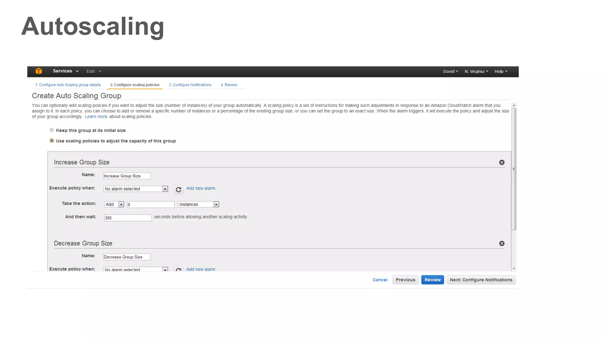The image size is (603, 339).
Task: Go to Configure Notifications step tab
Action: tap(190, 85)
